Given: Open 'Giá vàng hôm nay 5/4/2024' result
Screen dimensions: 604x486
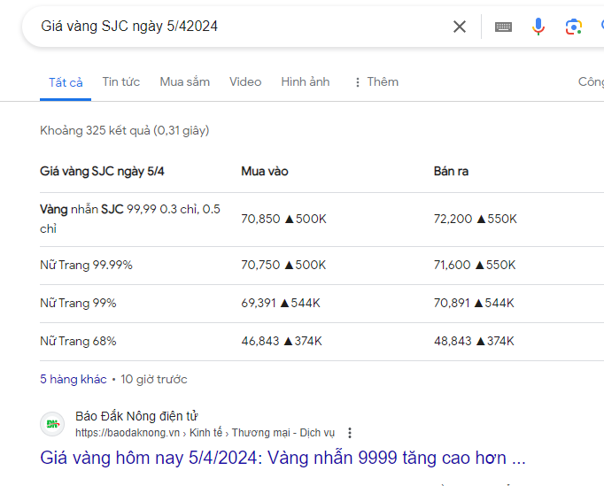Looking at the screenshot, I should click(x=283, y=458).
